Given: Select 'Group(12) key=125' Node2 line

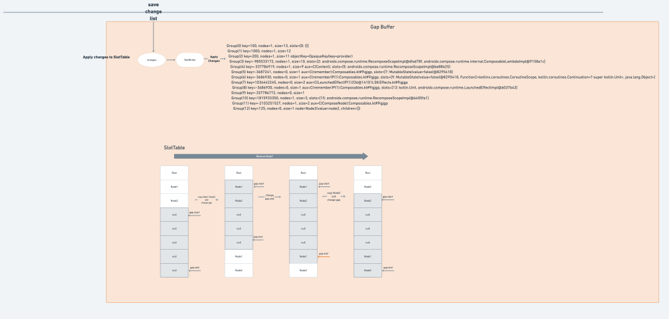Looking at the screenshot, I should click(297, 108).
